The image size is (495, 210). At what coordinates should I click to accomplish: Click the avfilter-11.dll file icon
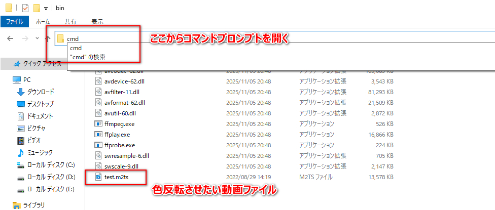[98, 92]
